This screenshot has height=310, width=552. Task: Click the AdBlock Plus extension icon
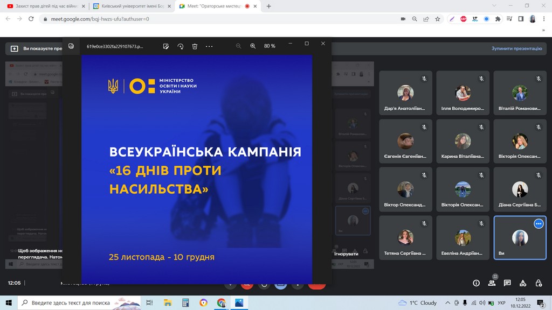click(x=463, y=19)
